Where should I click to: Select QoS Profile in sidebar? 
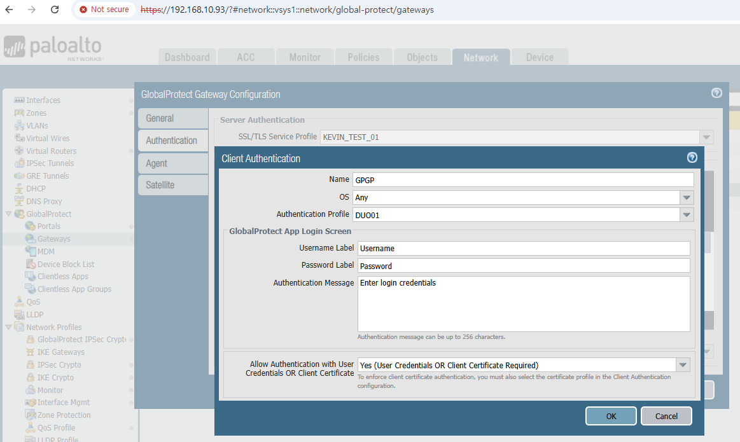[x=56, y=427]
